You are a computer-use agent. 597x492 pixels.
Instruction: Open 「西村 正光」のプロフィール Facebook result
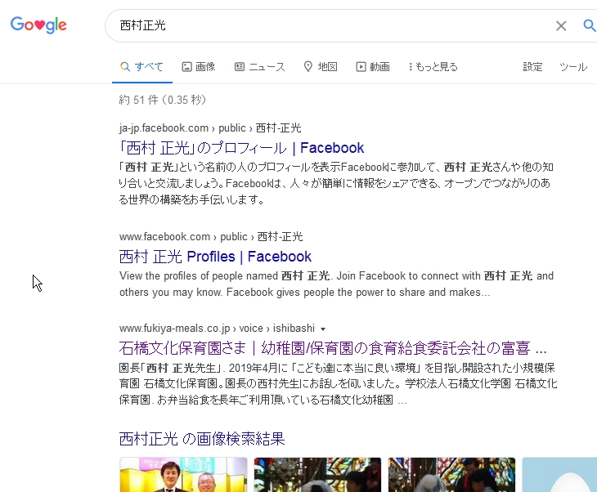(242, 148)
